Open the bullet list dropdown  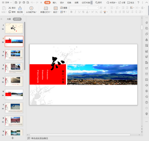112,8
